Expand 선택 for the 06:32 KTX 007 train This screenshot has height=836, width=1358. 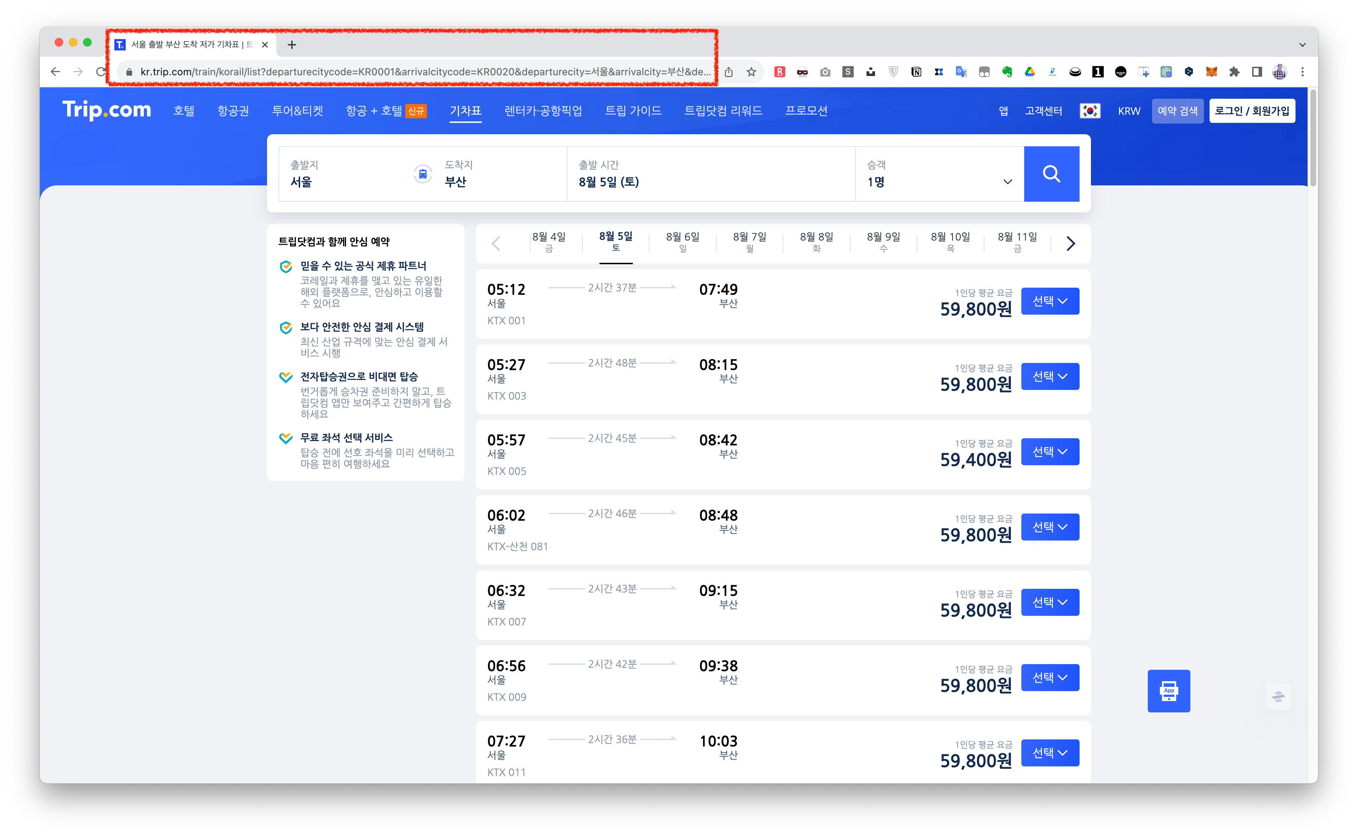(x=1050, y=602)
